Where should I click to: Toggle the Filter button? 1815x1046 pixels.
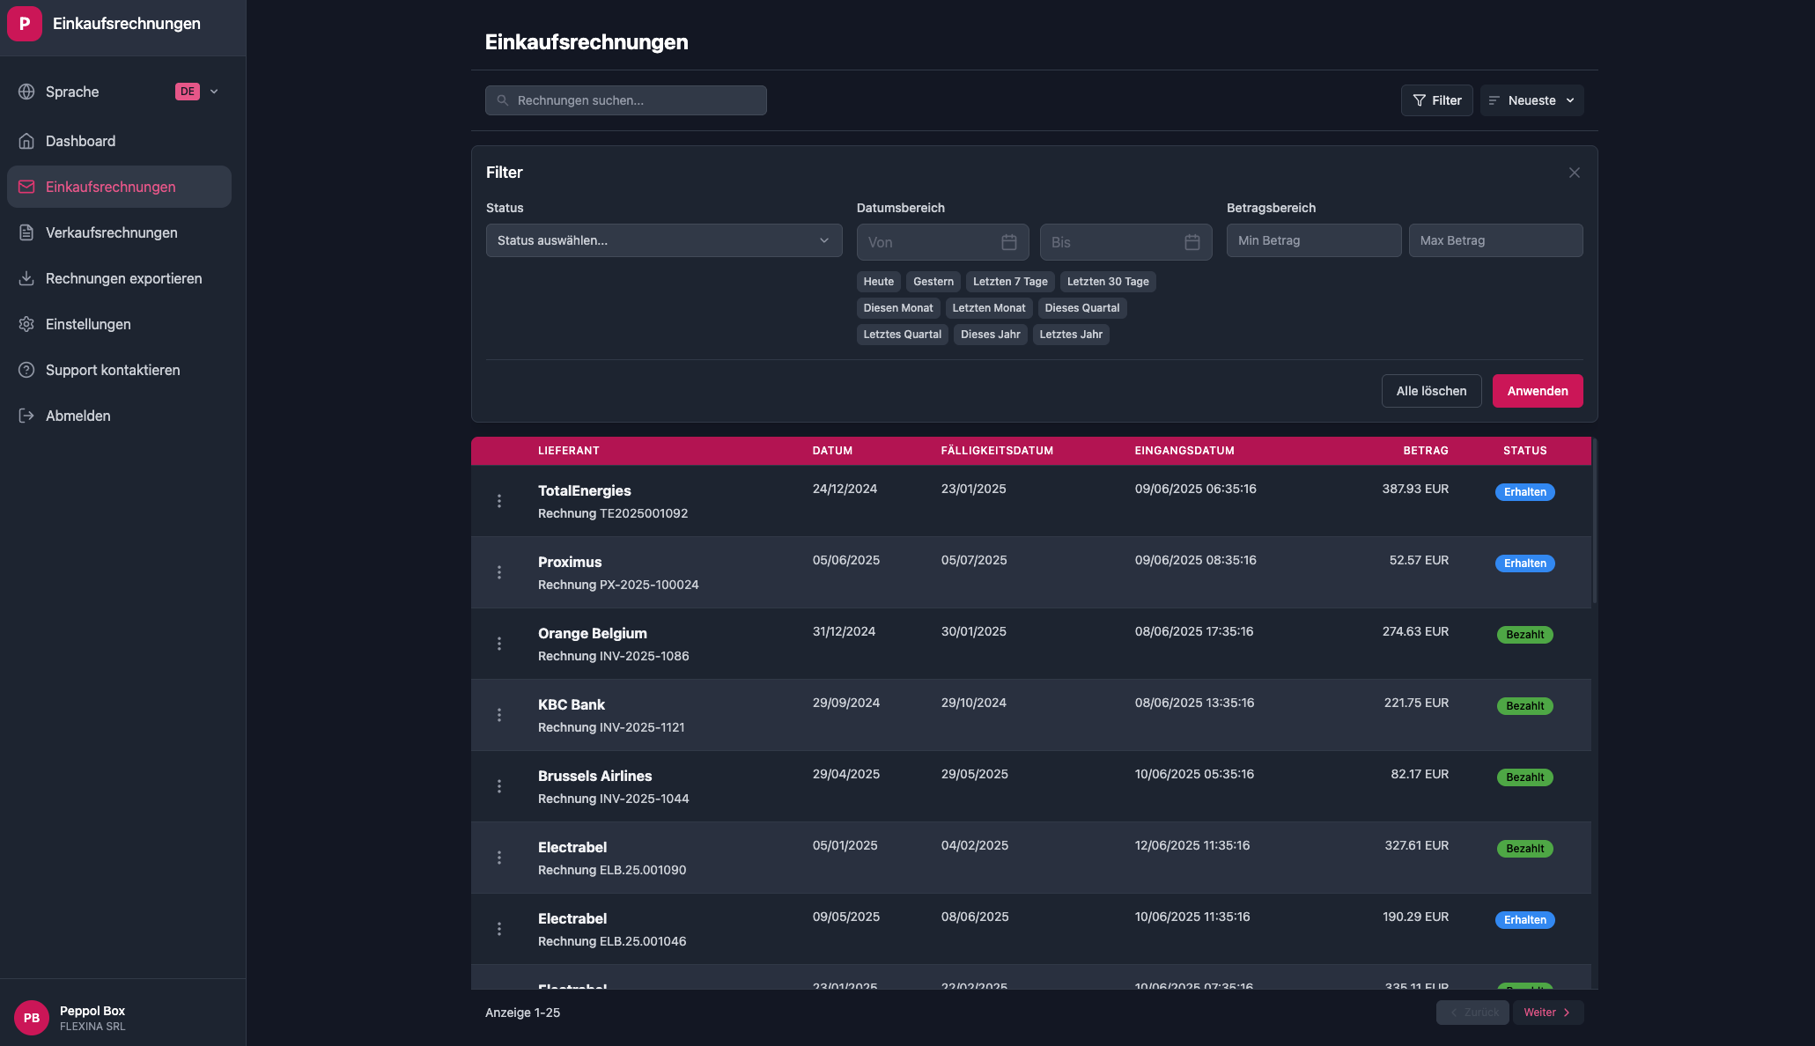point(1437,100)
